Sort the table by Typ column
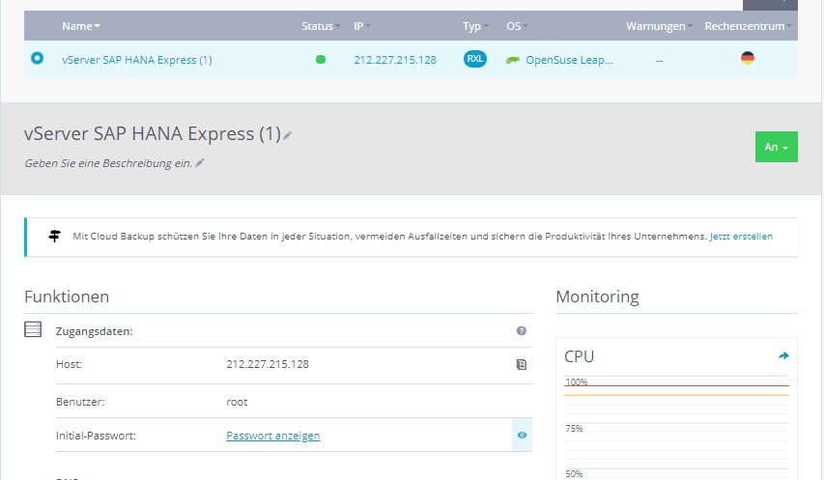Image resolution: width=824 pixels, height=480 pixels. point(475,26)
